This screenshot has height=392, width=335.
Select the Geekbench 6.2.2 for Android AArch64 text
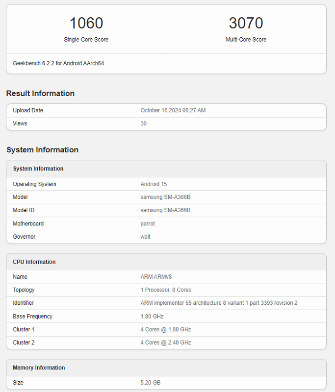coord(58,64)
